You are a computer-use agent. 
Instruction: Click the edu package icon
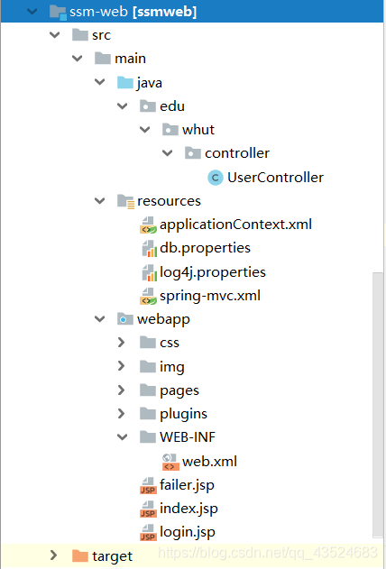148,106
